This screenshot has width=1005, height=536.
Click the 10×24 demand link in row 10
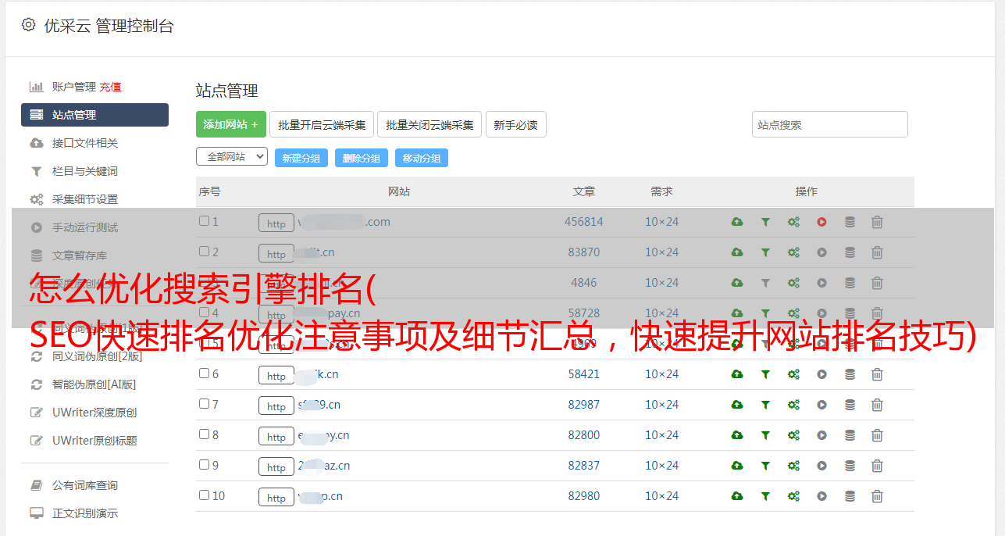point(661,496)
